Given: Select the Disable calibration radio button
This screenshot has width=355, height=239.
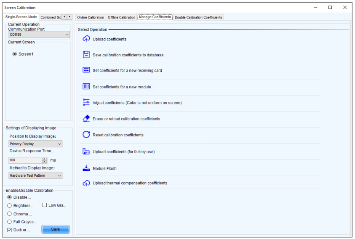Looking at the screenshot, I should click(10, 197).
